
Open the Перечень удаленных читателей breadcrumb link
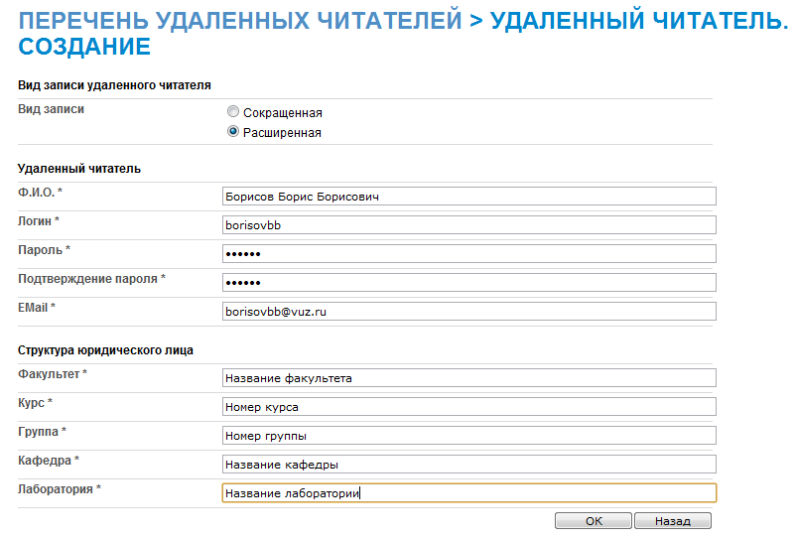(240, 21)
